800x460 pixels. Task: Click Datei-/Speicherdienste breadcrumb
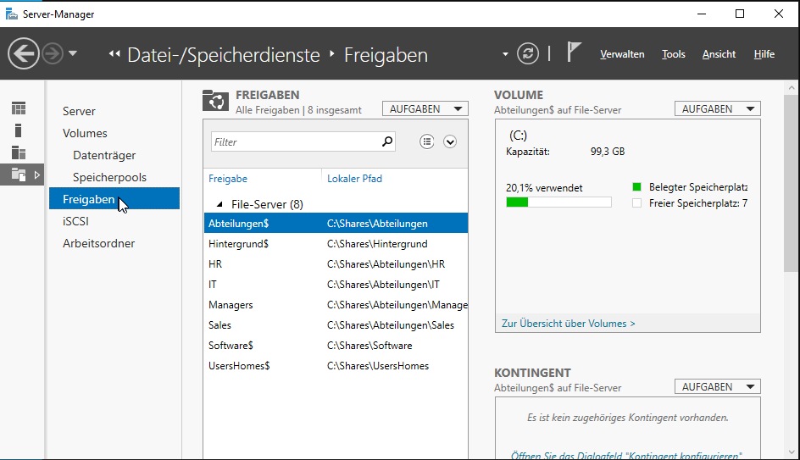coord(224,55)
